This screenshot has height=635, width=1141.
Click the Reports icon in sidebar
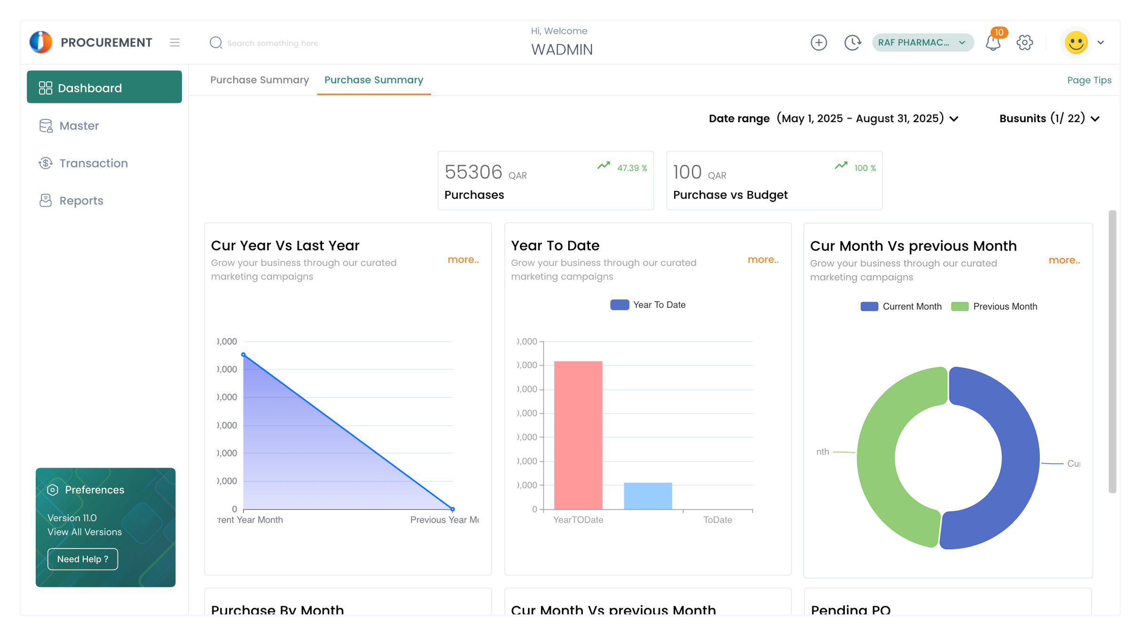(46, 201)
